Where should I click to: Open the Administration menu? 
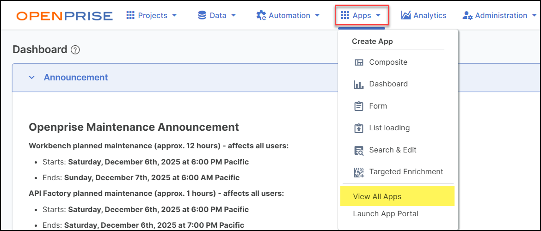[500, 16]
